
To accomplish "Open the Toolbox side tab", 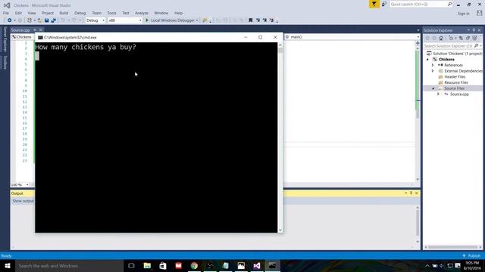I will 5,63.
